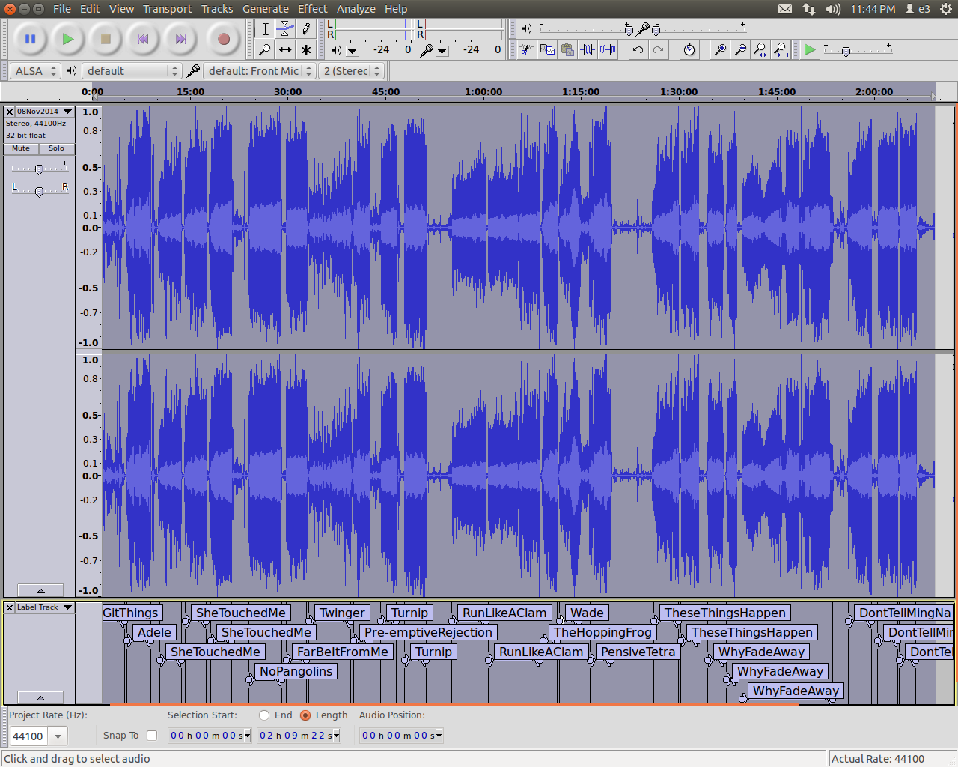Click the Undo arrow button
The height and width of the screenshot is (767, 958).
(x=638, y=50)
